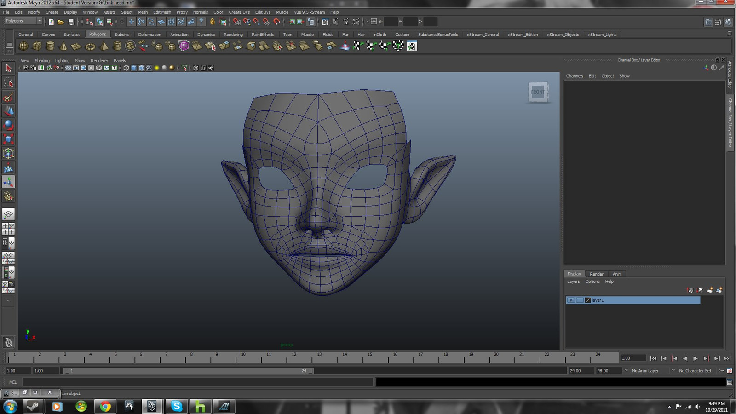Screen dimensions: 736x414
Task: Switch to four-view panel layout
Action: pos(8,229)
